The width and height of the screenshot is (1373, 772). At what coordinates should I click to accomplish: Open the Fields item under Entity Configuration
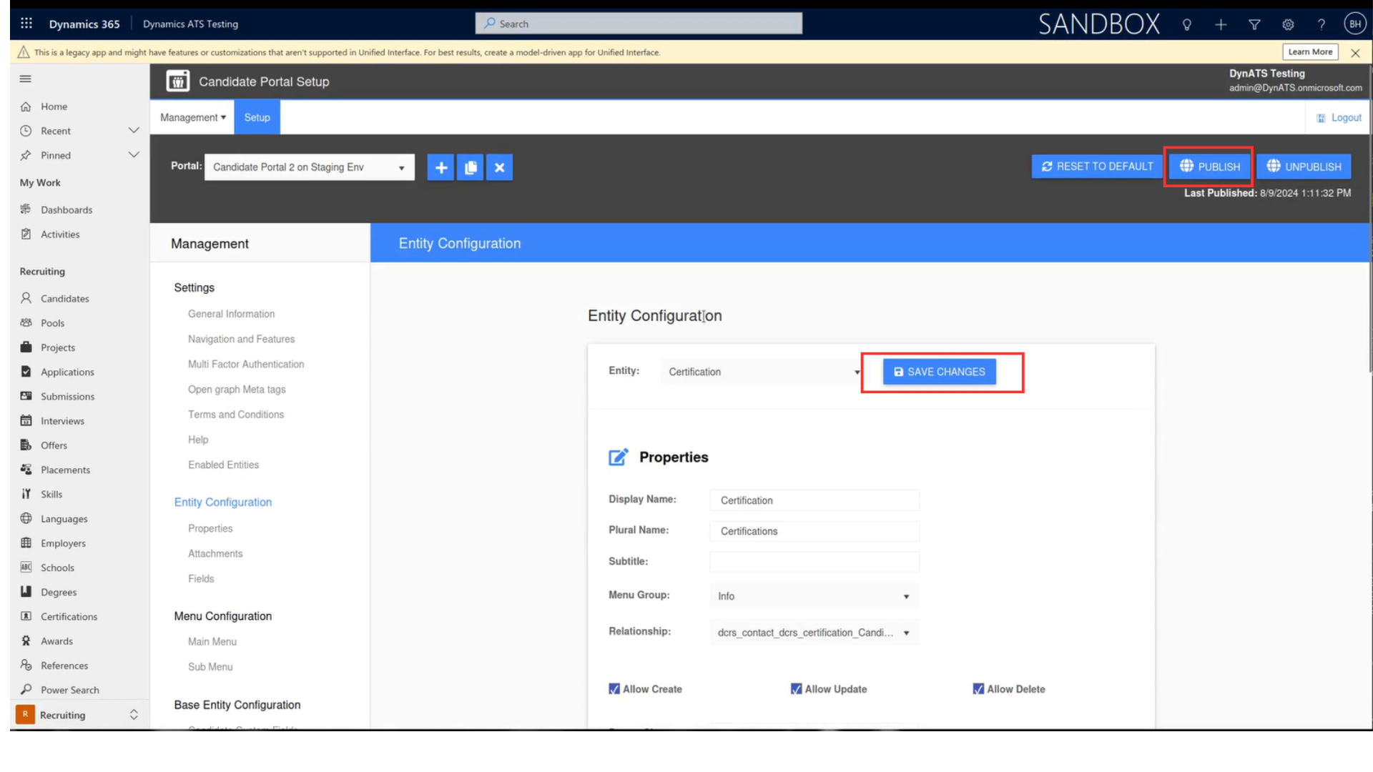point(201,578)
